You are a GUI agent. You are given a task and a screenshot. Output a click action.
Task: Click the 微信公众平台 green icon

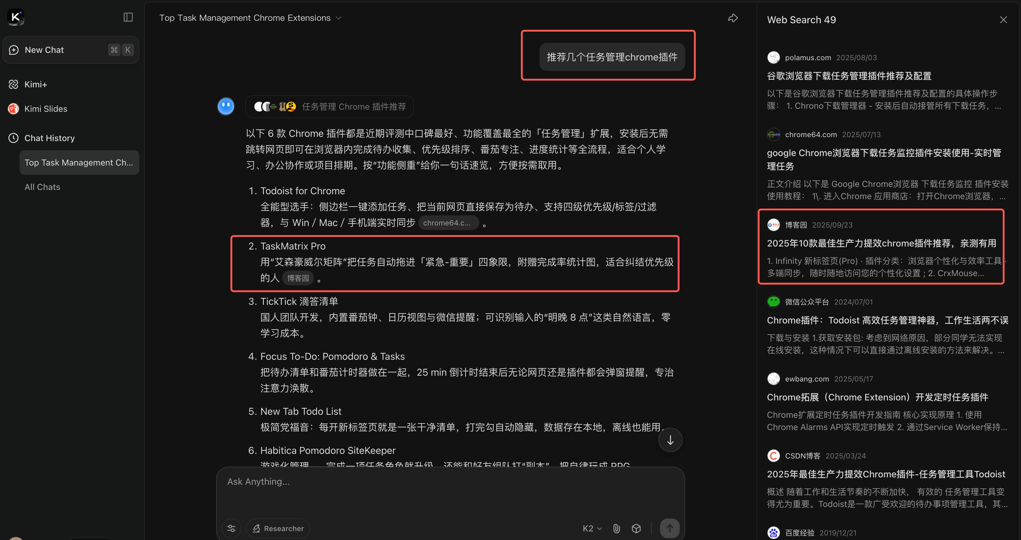click(773, 302)
